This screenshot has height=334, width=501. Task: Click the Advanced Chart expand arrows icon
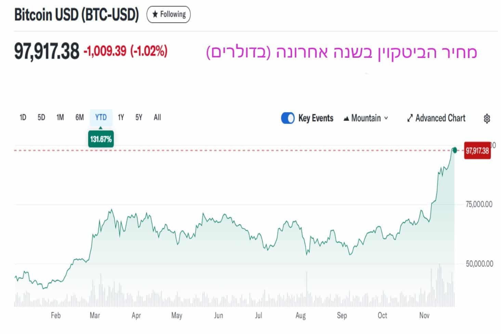pyautogui.click(x=410, y=118)
